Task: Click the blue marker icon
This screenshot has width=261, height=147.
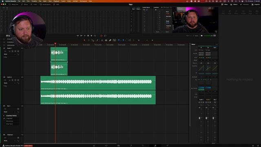Action: (x=123, y=40)
